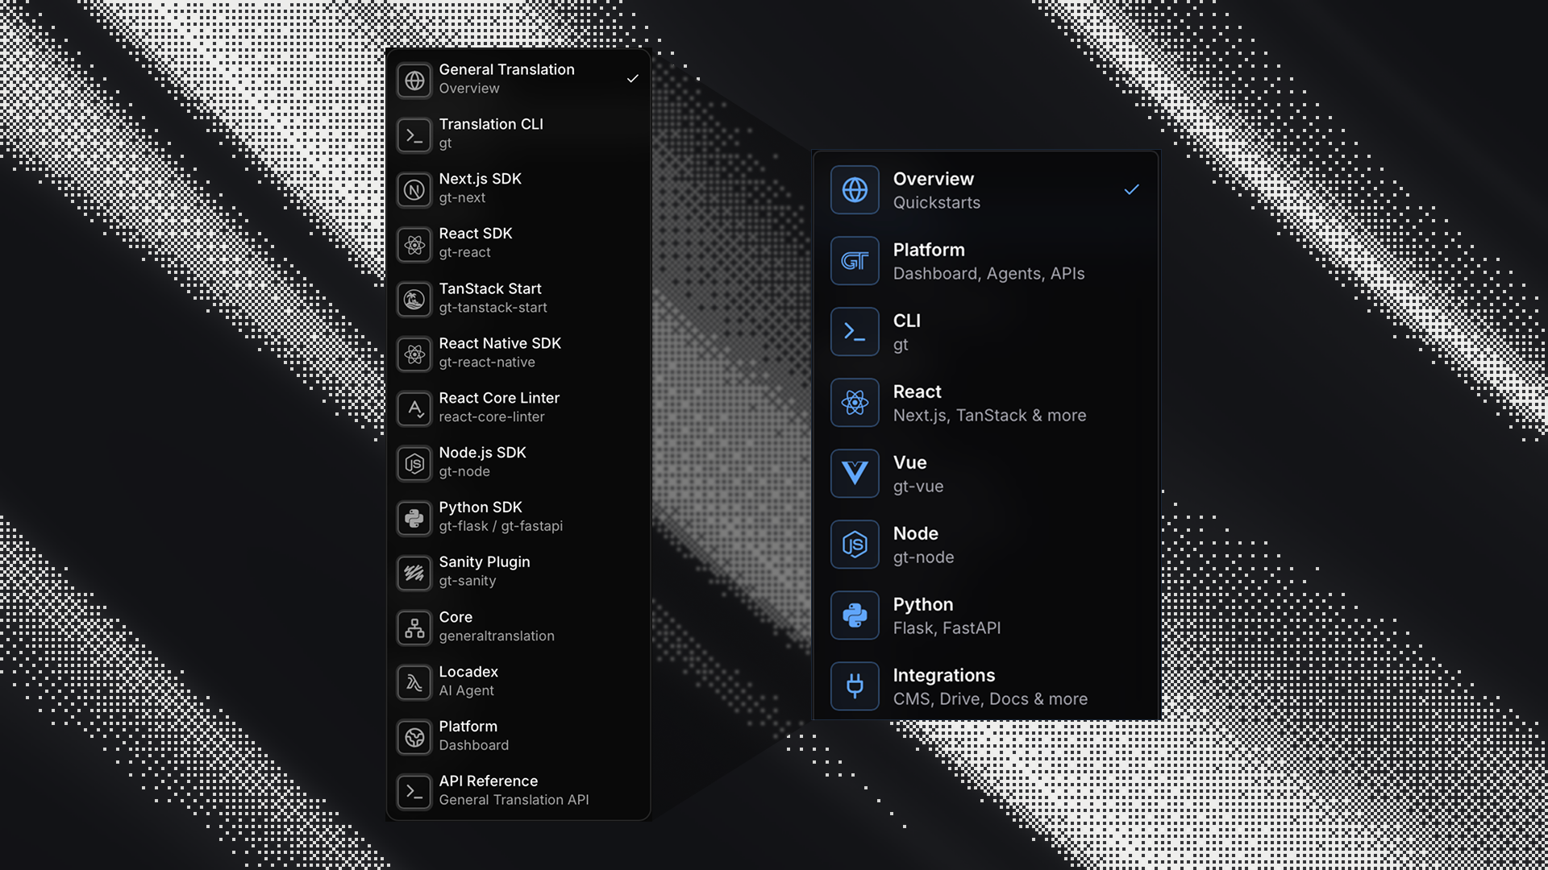Screen dimensions: 1548x870
Task: Click 'CMS, Drive, Docs & more' text
Action: click(990, 699)
